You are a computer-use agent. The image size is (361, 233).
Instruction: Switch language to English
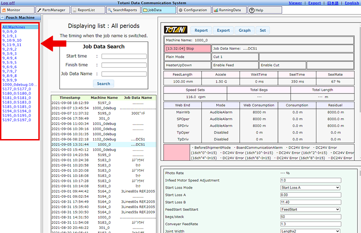pyautogui.click(x=352, y=3)
